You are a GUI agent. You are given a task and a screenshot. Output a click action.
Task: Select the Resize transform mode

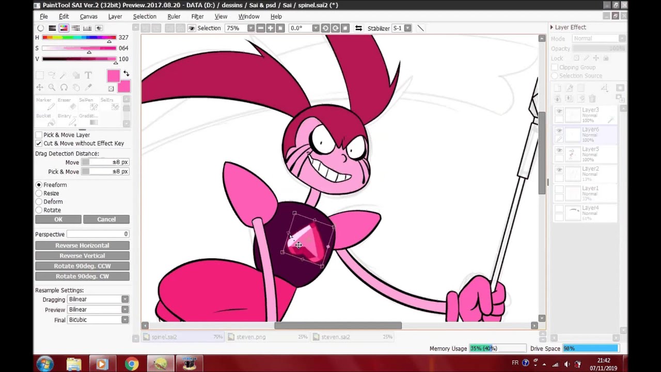(39, 193)
